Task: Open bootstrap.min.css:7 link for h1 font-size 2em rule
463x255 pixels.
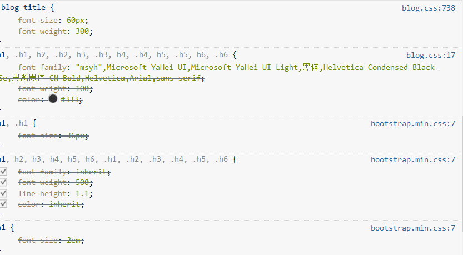Action: 413,228
